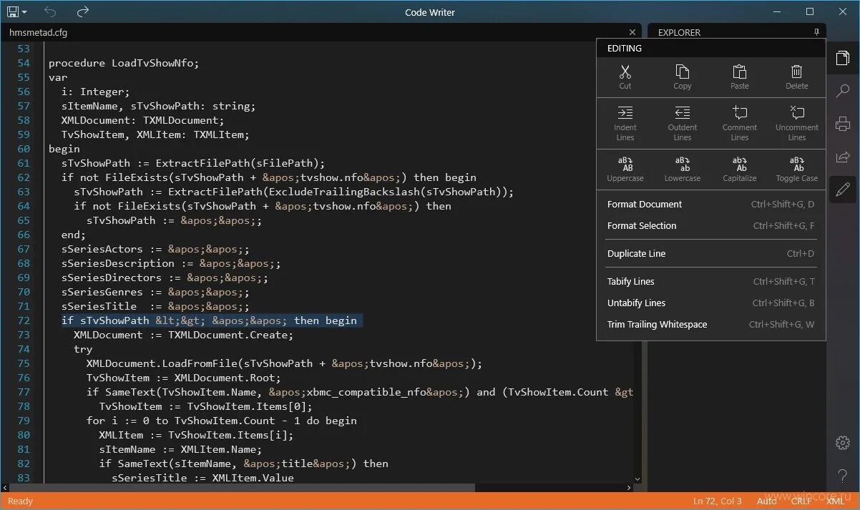Apply Toggle Case to selection
The image size is (860, 510).
[797, 170]
